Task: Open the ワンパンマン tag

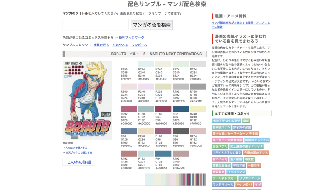Action: [236, 172]
